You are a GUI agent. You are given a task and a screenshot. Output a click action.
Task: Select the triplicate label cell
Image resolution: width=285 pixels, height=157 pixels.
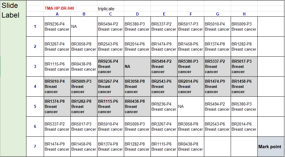tap(106, 9)
